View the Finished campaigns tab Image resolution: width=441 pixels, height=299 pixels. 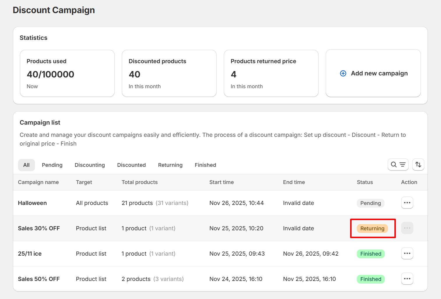[x=205, y=165]
